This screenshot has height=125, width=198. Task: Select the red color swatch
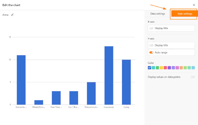165,68
